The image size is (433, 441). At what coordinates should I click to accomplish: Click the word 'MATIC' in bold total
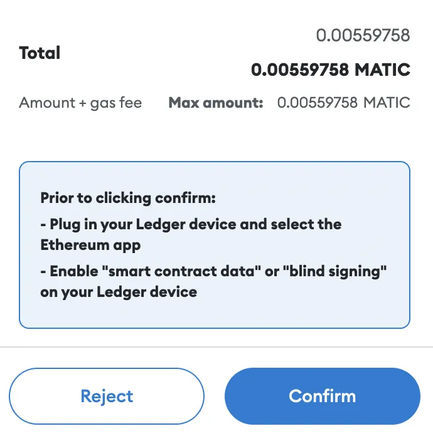382,70
